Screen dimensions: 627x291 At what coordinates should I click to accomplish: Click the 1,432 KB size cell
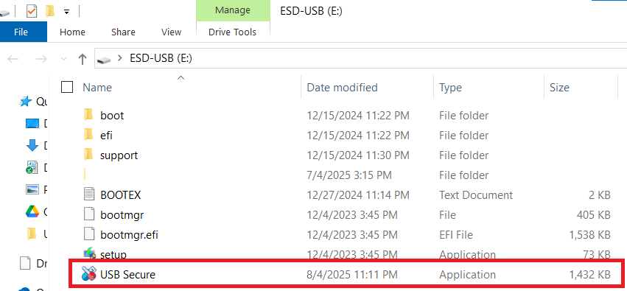(x=590, y=275)
